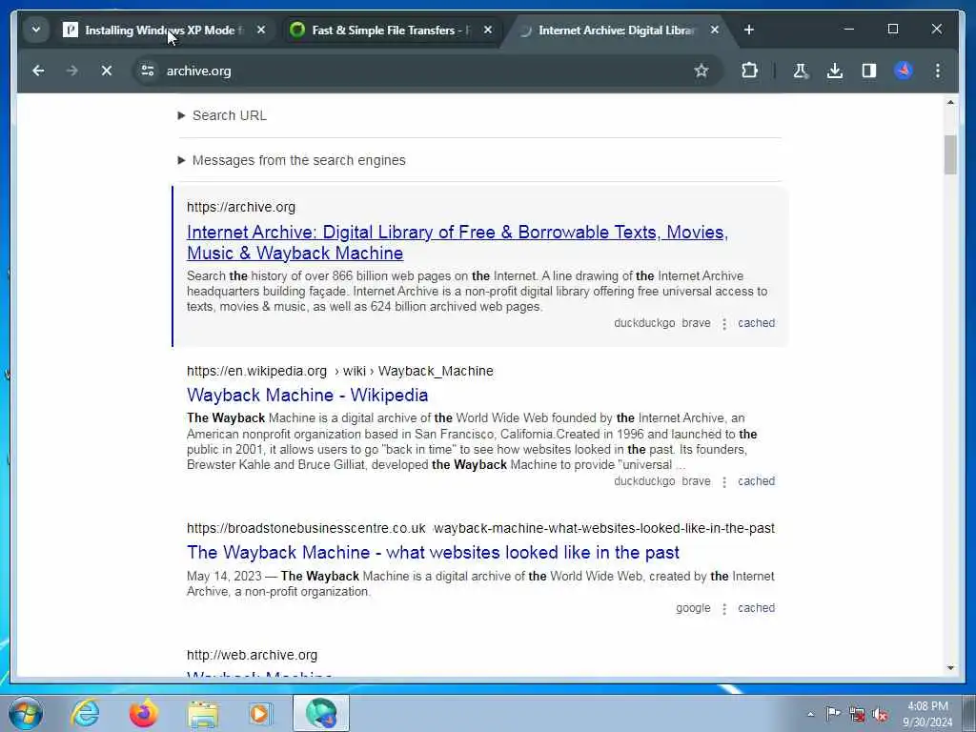
Task: Click the active browser taskbar button
Action: [321, 713]
